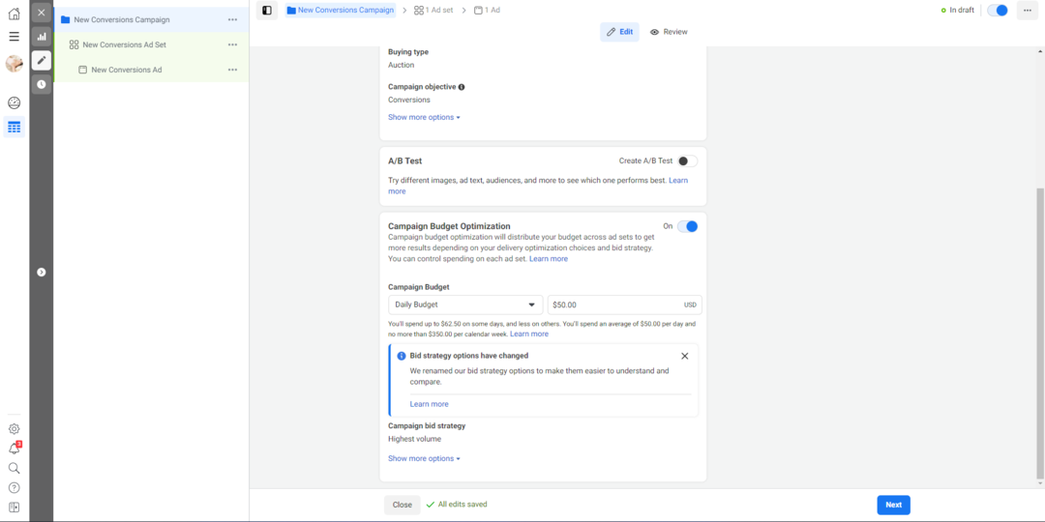Toggle the campaign draft status switch
This screenshot has height=522, width=1045.
[997, 11]
